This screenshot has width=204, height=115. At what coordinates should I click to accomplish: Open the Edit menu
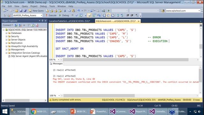pyautogui.click(x=10, y=6)
